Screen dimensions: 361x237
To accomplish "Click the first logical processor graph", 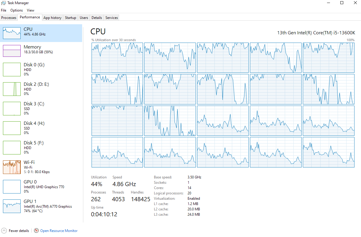I will (117, 58).
